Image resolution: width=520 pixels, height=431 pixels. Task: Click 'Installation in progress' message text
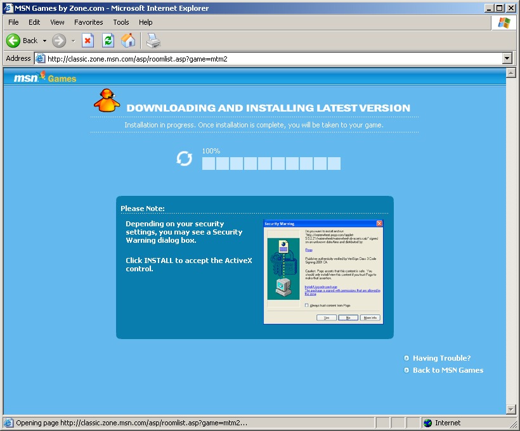pos(254,125)
